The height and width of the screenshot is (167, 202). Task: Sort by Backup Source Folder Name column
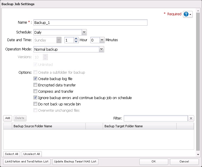click(49, 126)
